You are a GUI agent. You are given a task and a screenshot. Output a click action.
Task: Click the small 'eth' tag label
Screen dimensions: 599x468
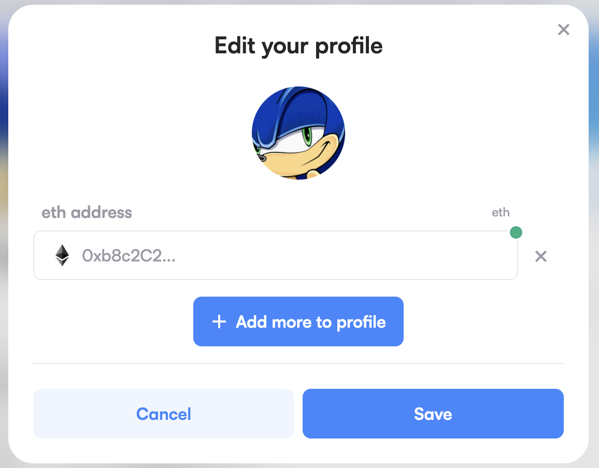point(501,213)
